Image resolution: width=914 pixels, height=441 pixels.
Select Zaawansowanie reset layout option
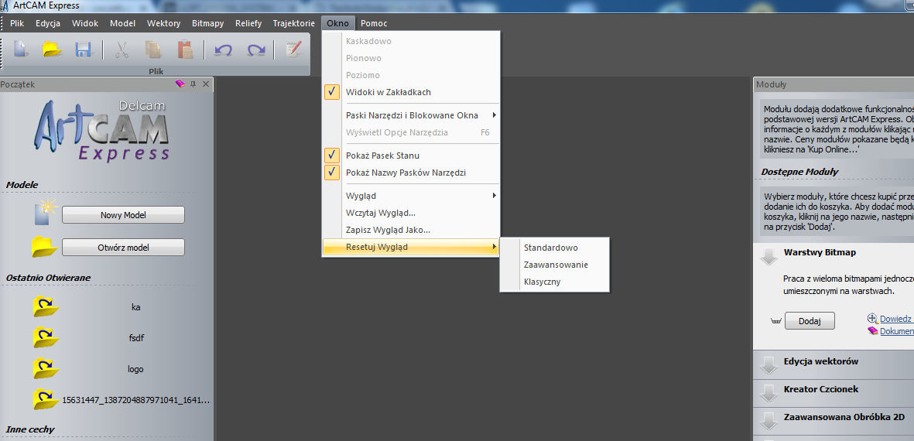554,265
